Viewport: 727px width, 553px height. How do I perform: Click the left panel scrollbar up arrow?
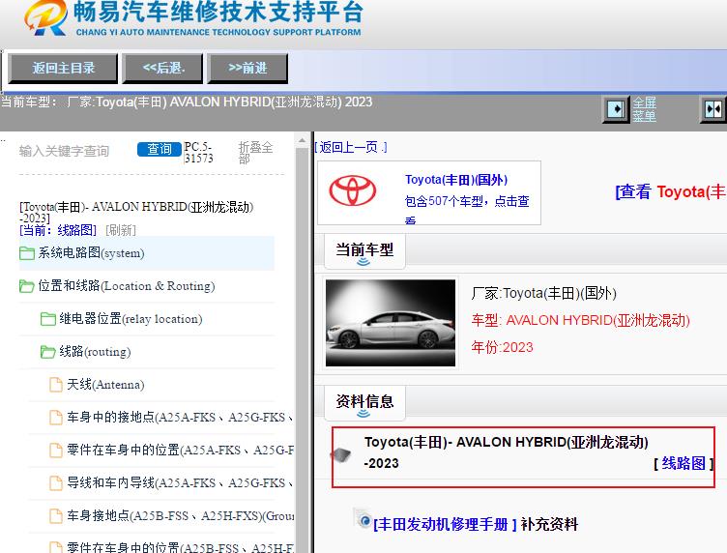coord(302,140)
